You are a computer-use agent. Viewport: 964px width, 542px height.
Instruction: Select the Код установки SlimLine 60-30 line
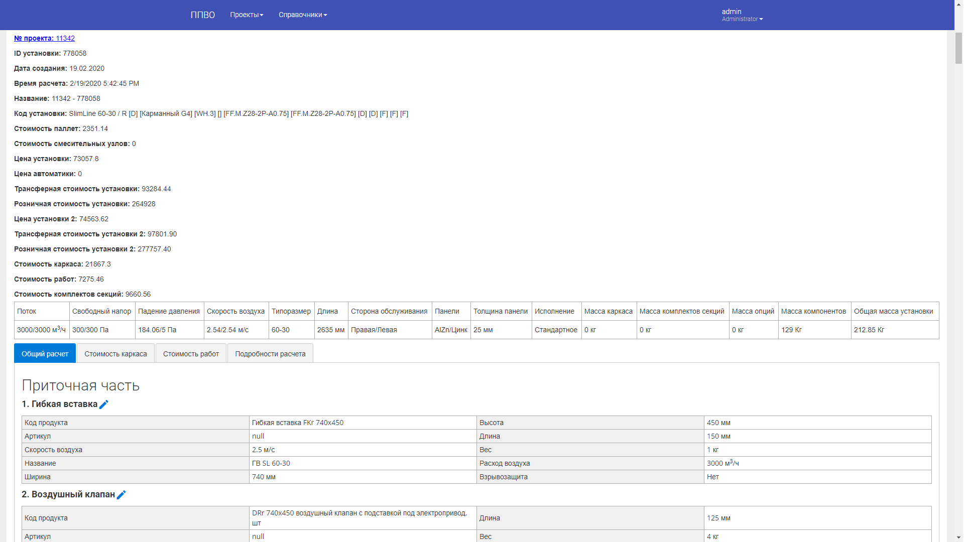[x=211, y=113]
